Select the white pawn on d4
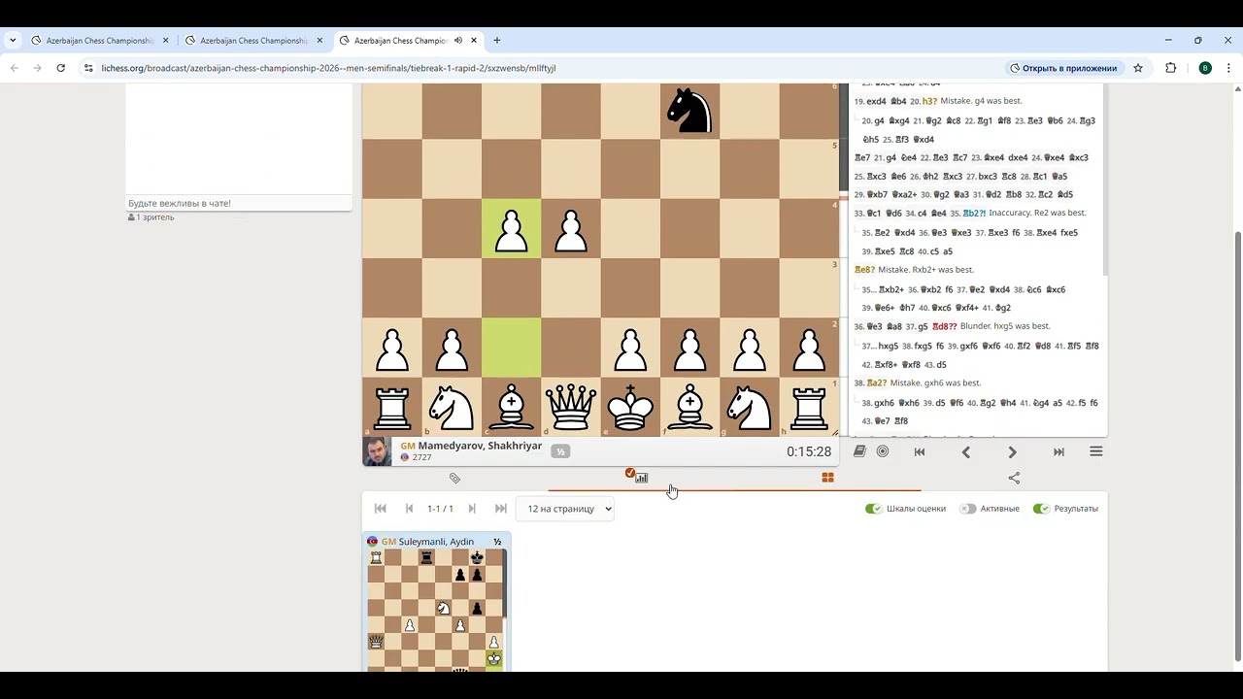1243x699 pixels. 571,229
